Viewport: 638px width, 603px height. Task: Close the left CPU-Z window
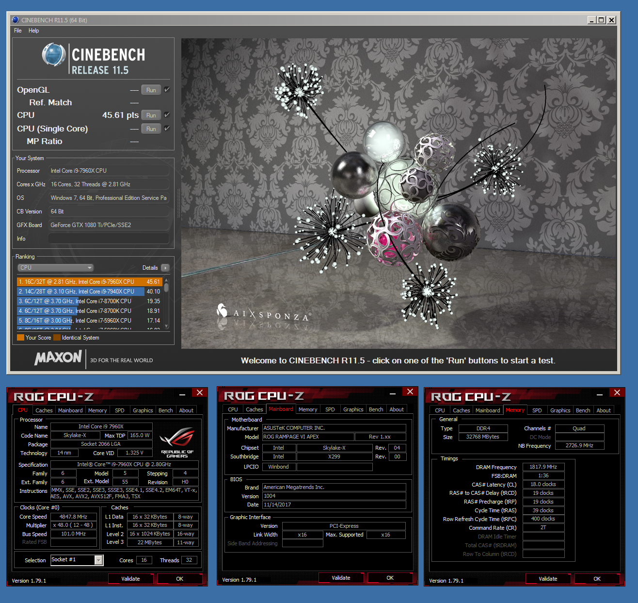(200, 392)
